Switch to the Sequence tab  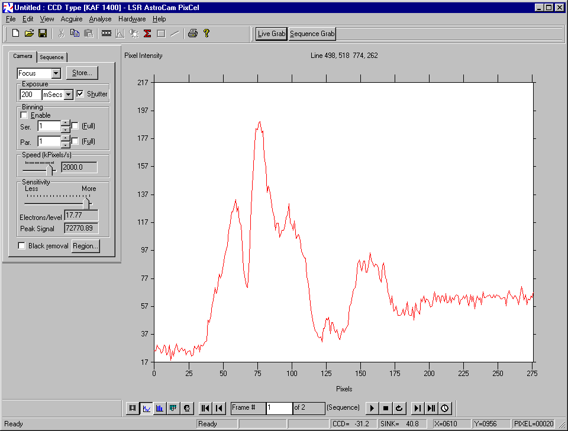(x=51, y=57)
